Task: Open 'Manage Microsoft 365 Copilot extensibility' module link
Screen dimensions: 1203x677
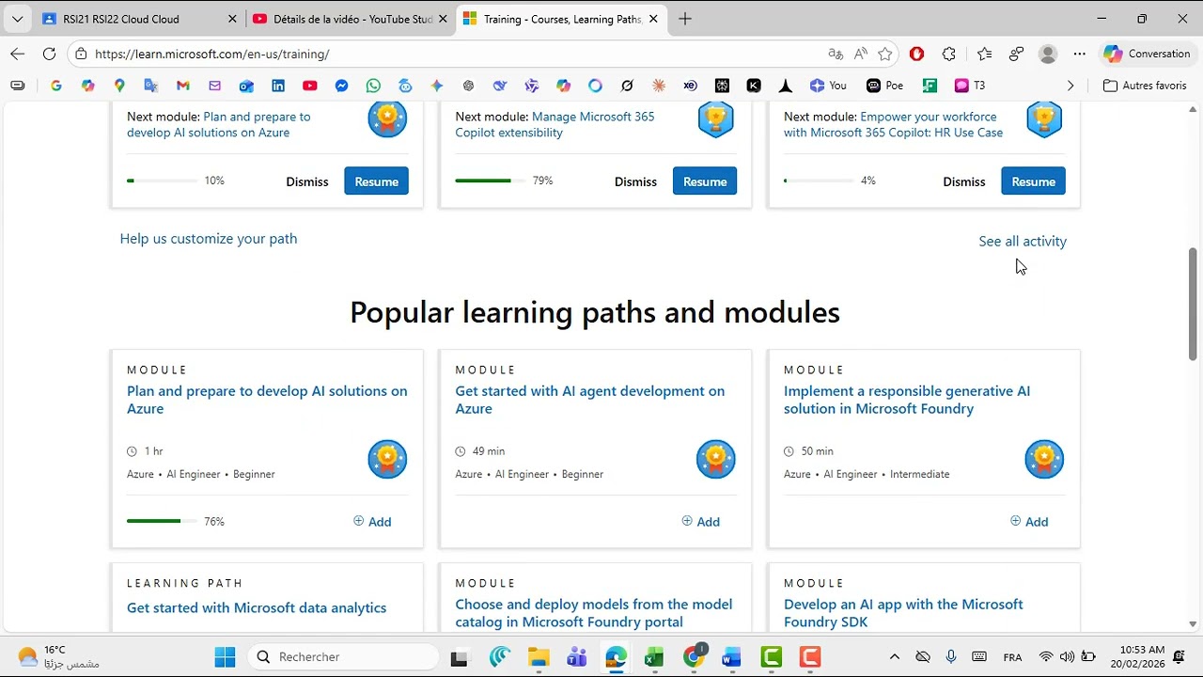Action: click(555, 124)
